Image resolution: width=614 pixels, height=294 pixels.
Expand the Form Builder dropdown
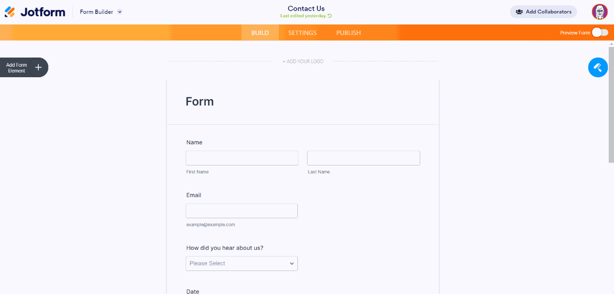(120, 12)
